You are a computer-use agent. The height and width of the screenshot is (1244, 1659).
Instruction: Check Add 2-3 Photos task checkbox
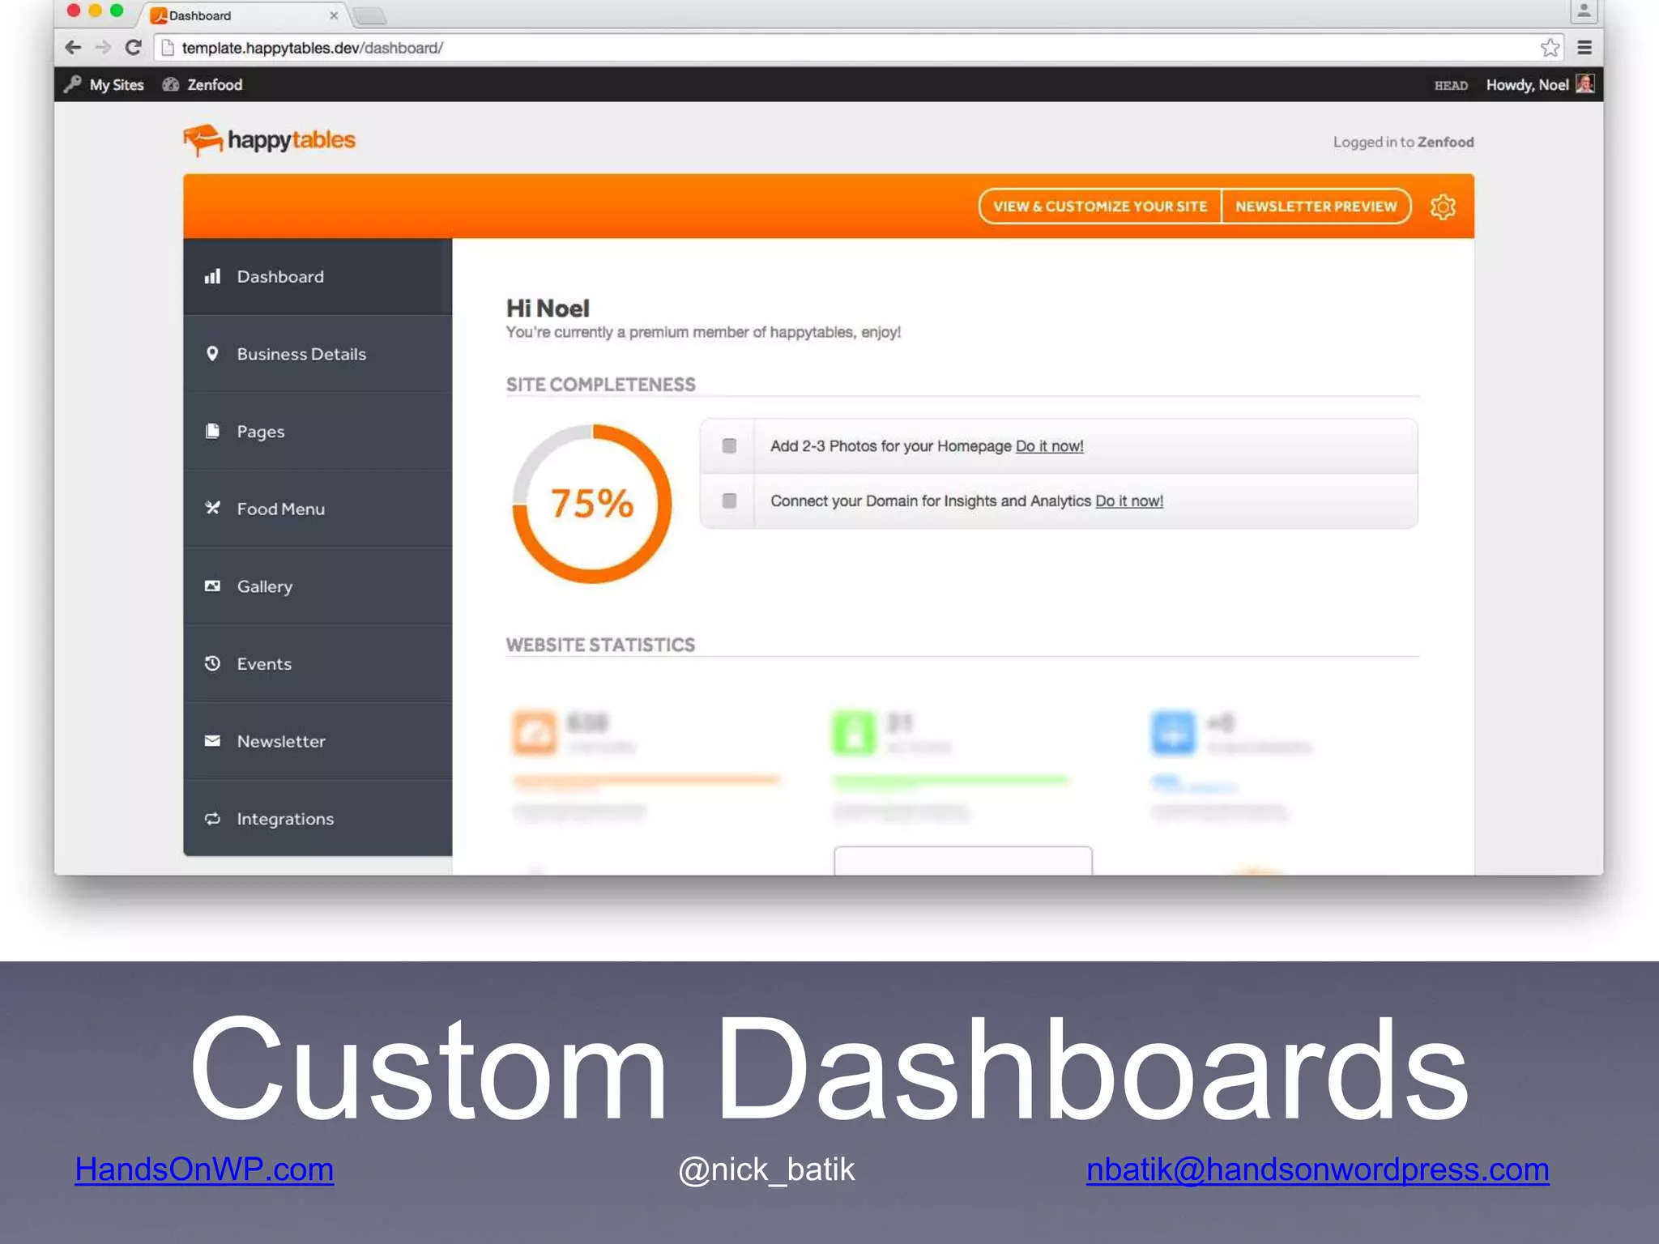(729, 445)
